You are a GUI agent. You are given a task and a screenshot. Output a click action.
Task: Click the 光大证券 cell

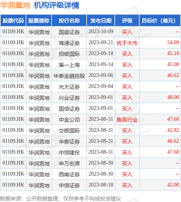tap(69, 87)
